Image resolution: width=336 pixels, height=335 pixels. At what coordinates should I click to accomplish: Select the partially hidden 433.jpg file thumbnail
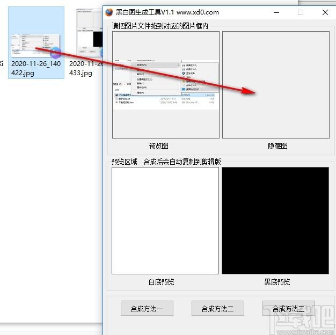click(x=90, y=33)
